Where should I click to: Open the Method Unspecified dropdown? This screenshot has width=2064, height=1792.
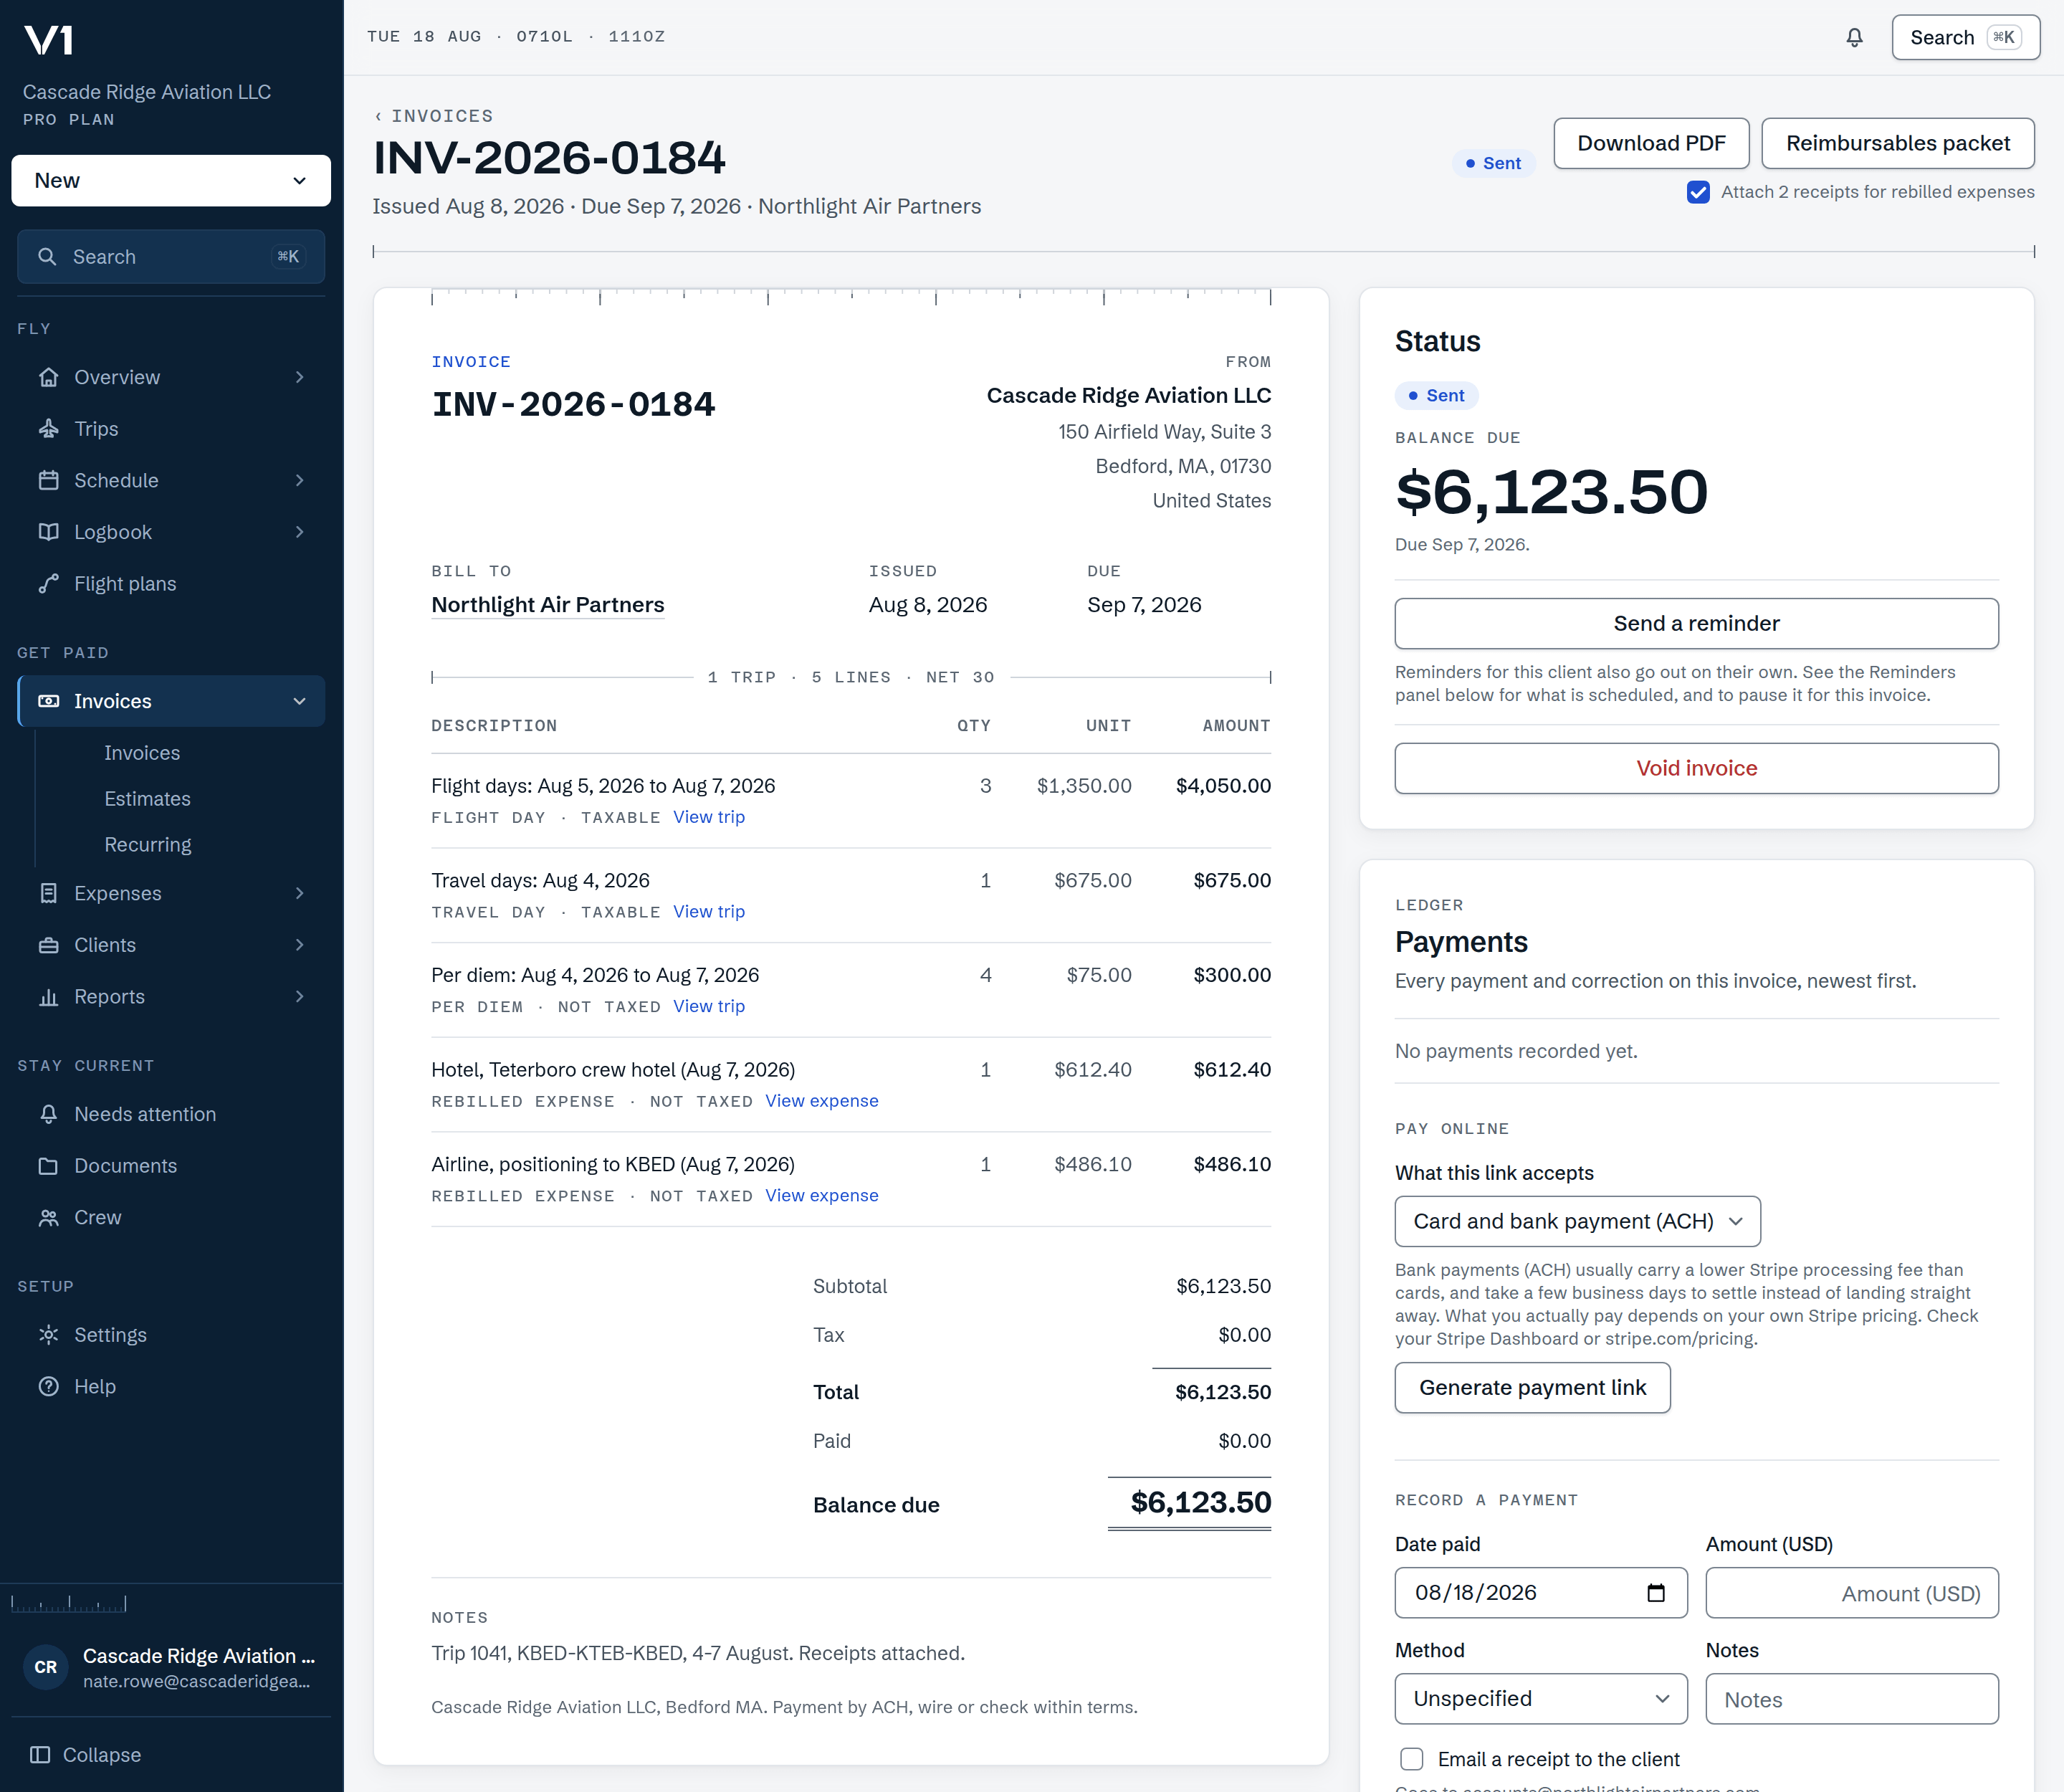pyautogui.click(x=1541, y=1699)
